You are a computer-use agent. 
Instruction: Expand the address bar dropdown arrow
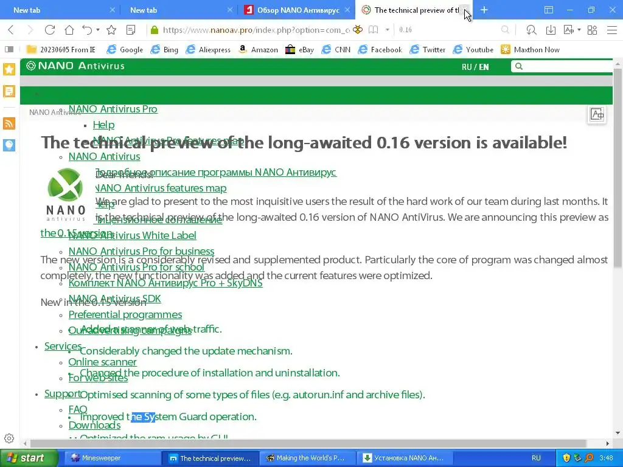point(388,30)
